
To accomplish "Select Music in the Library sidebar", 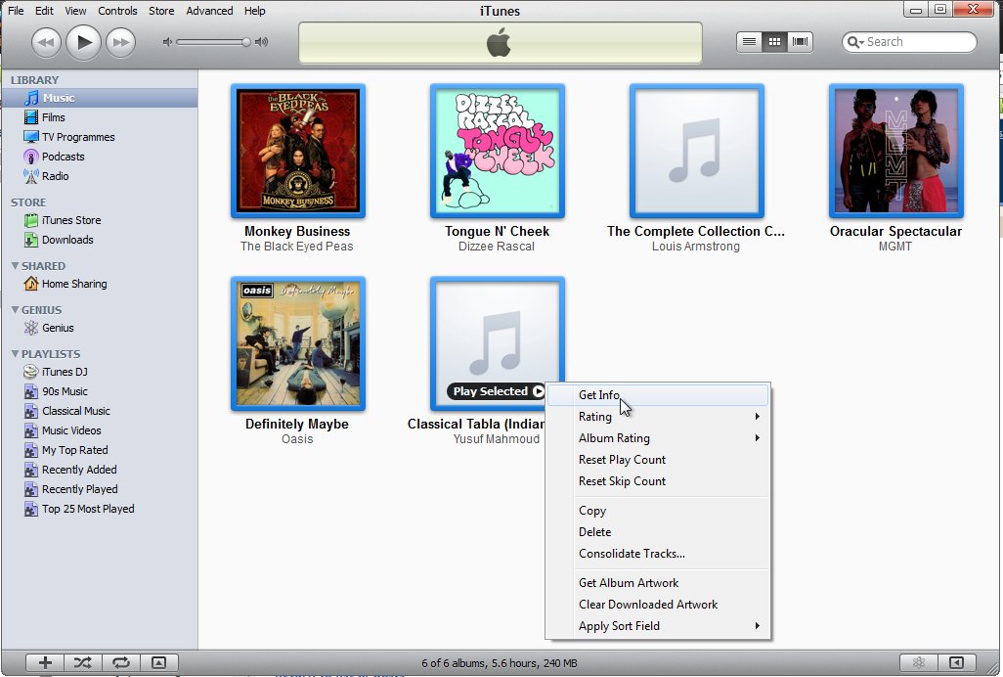I will [100, 98].
